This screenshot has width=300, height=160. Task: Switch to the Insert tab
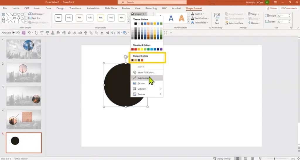(37, 8)
